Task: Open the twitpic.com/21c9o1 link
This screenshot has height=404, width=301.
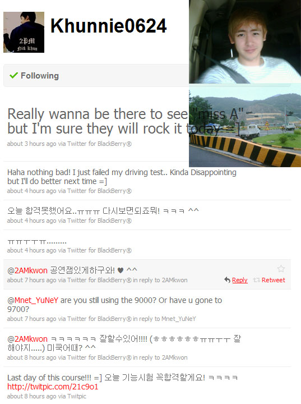Action: [53, 387]
